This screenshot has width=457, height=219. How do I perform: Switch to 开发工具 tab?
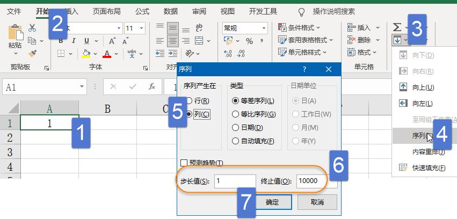[x=263, y=11]
